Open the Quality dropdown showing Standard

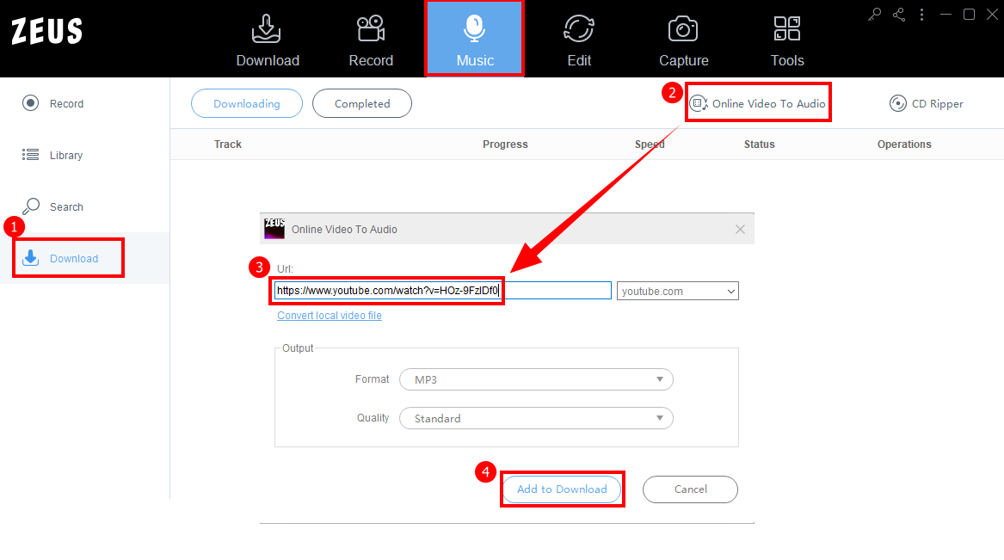coord(536,419)
